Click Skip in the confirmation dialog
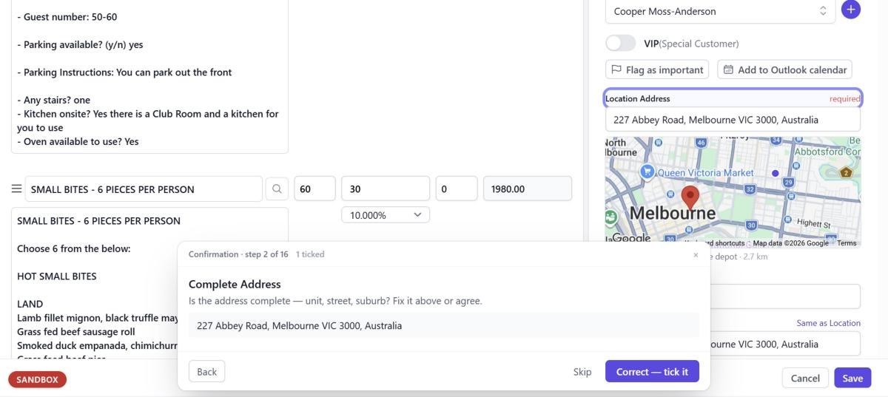 point(582,372)
